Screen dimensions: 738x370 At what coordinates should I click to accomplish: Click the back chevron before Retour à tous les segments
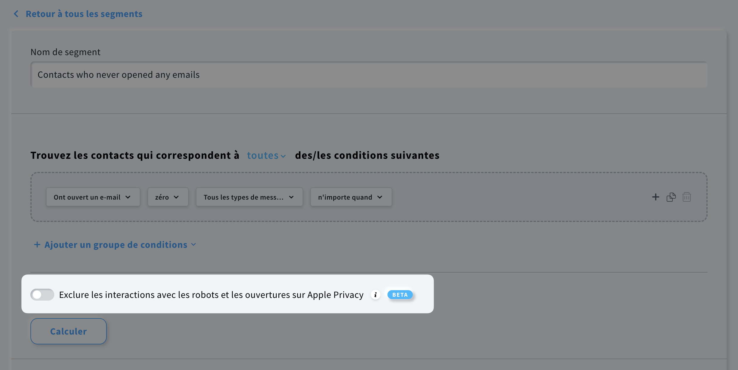coord(16,14)
